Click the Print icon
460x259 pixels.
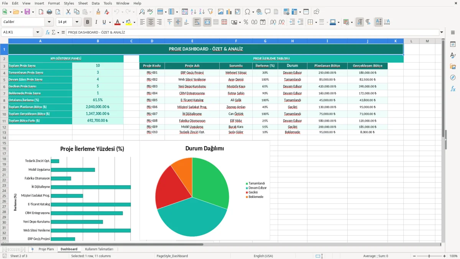click(x=49, y=12)
